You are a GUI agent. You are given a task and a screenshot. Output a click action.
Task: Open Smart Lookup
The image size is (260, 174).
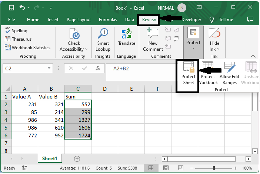pyautogui.click(x=103, y=34)
